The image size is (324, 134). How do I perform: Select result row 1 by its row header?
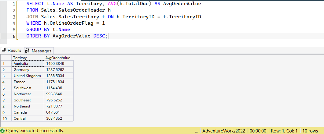click(6, 64)
